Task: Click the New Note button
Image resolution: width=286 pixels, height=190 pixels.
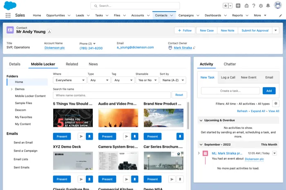Action: pyautogui.click(x=228, y=31)
